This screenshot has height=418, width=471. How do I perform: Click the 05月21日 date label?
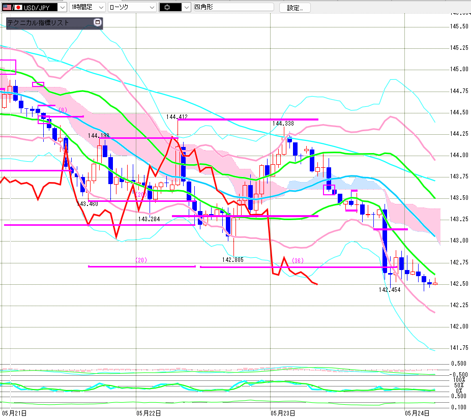[14, 413]
